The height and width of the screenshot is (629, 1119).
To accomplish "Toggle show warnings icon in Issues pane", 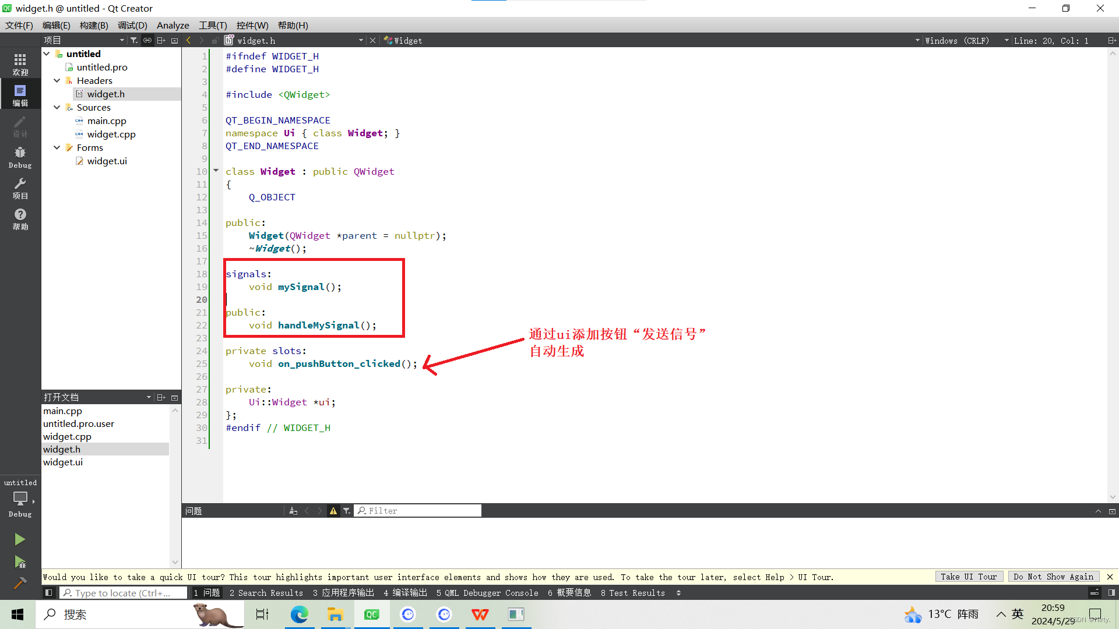I will (x=333, y=511).
